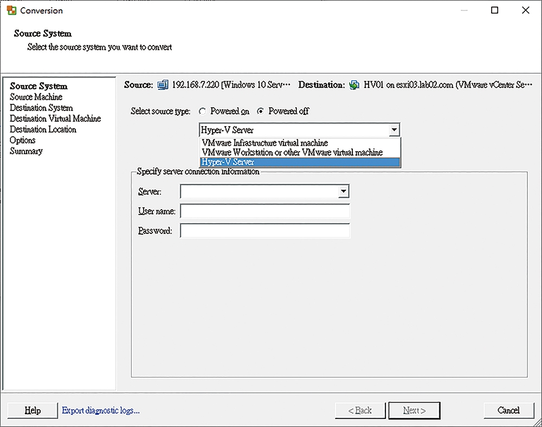Click the selected Hyper-V Server combo box text
542x427 pixels.
pos(227,130)
